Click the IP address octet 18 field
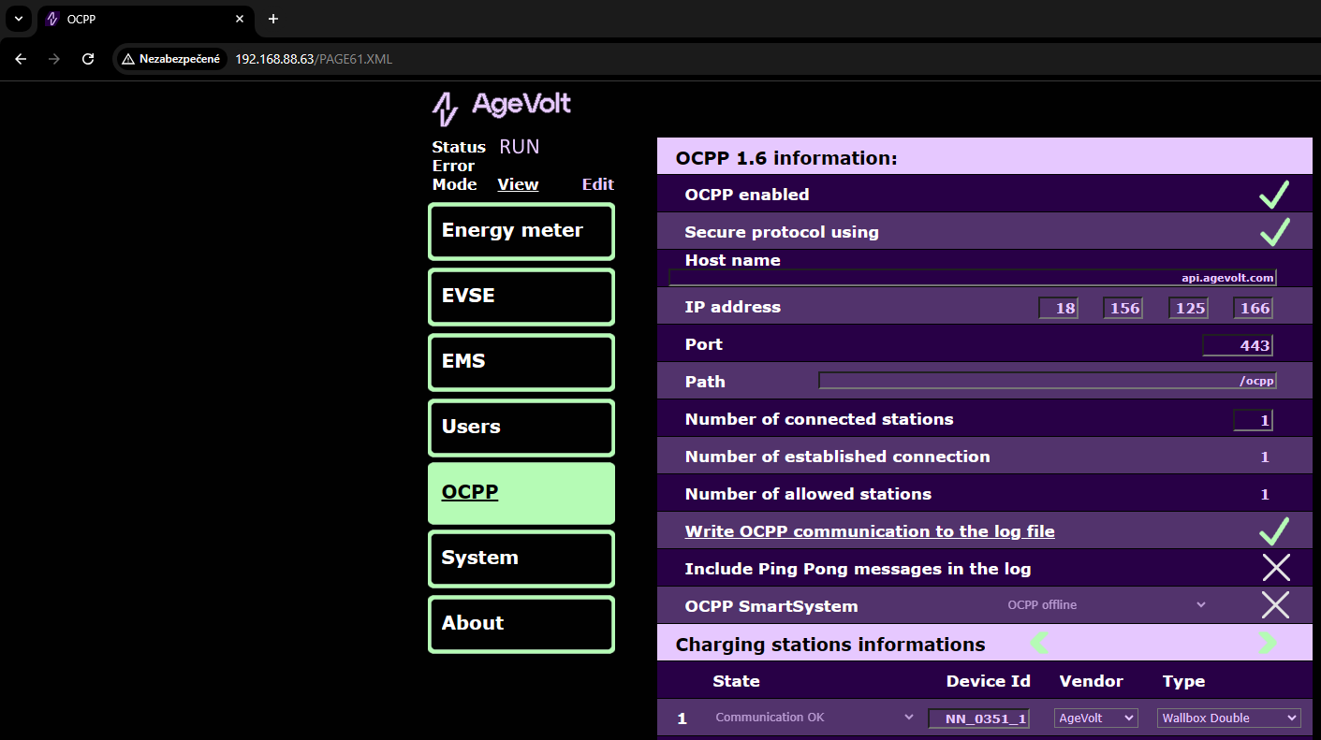Viewport: 1321px width, 740px height. pos(1059,308)
